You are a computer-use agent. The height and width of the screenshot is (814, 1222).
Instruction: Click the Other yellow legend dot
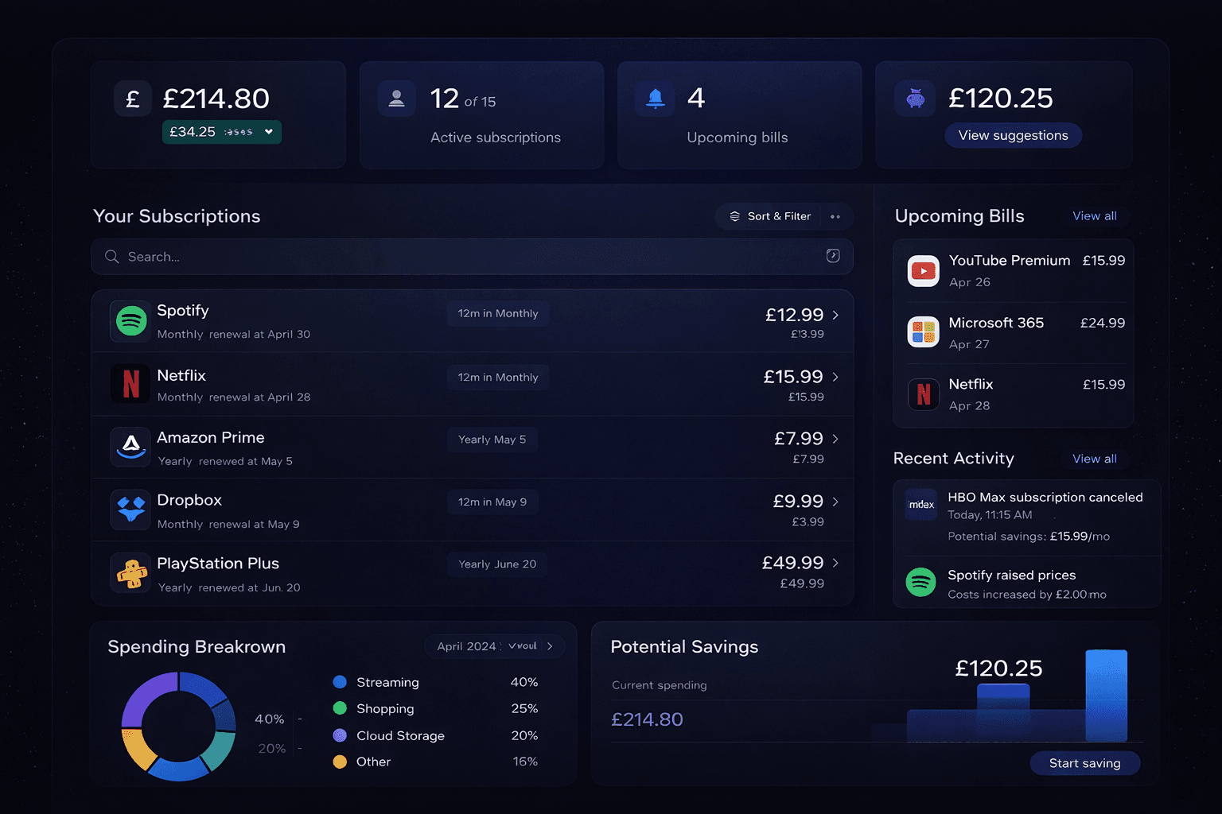[340, 762]
